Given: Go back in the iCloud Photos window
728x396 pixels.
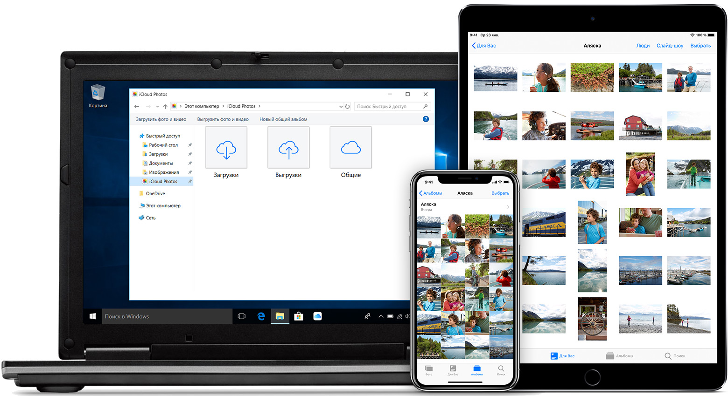Looking at the screenshot, I should (x=137, y=106).
